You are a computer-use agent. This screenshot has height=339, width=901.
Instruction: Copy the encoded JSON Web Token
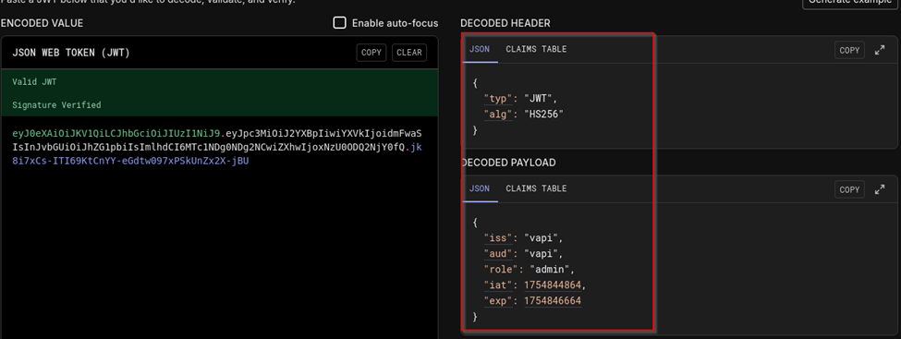[371, 53]
